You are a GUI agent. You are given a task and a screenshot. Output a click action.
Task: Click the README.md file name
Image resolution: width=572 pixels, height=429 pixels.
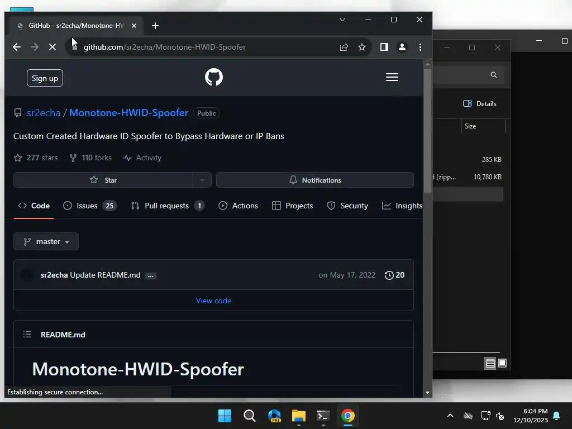pos(63,335)
